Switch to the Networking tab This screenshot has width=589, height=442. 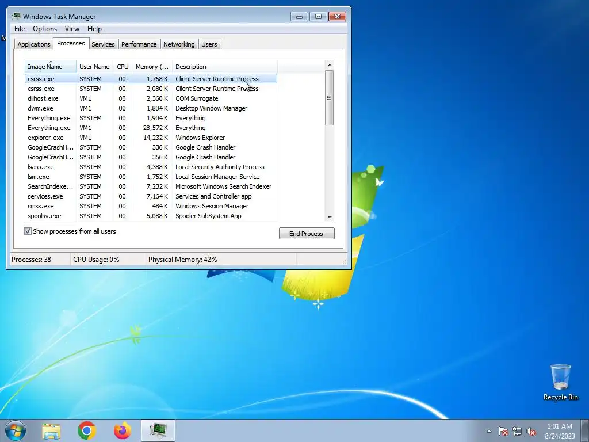coord(179,44)
